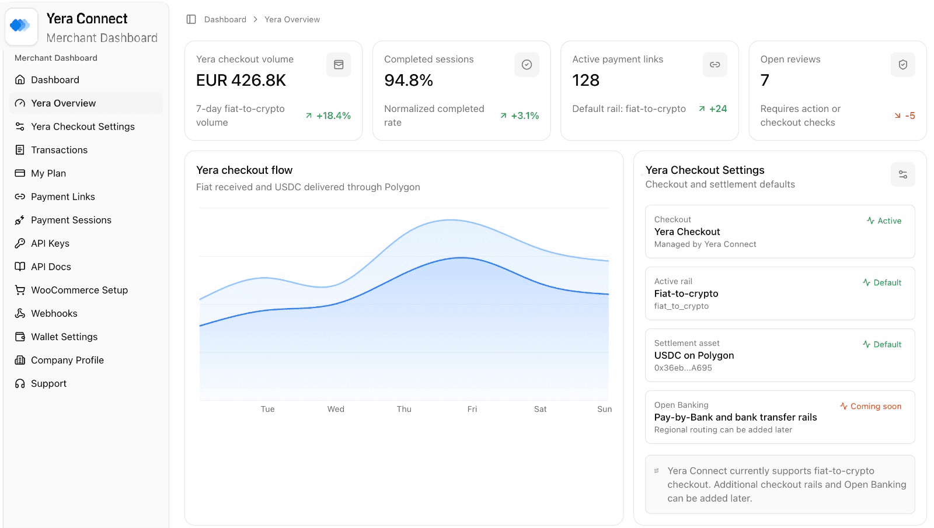The height and width of the screenshot is (528, 934).
Task: Select Yera Overview in the sidebar
Action: click(86, 103)
